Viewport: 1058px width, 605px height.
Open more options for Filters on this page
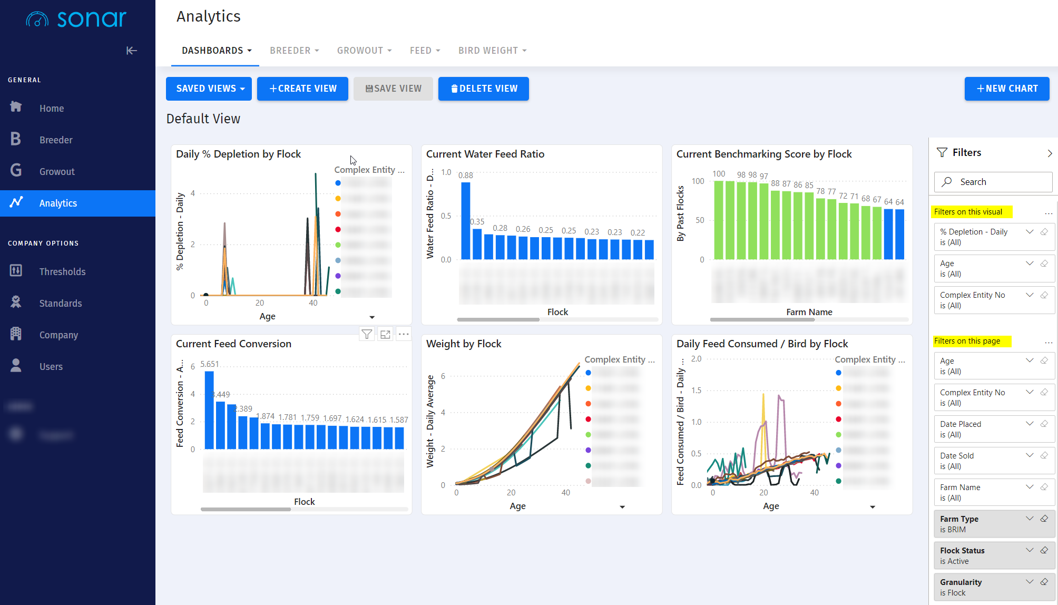[1049, 343]
